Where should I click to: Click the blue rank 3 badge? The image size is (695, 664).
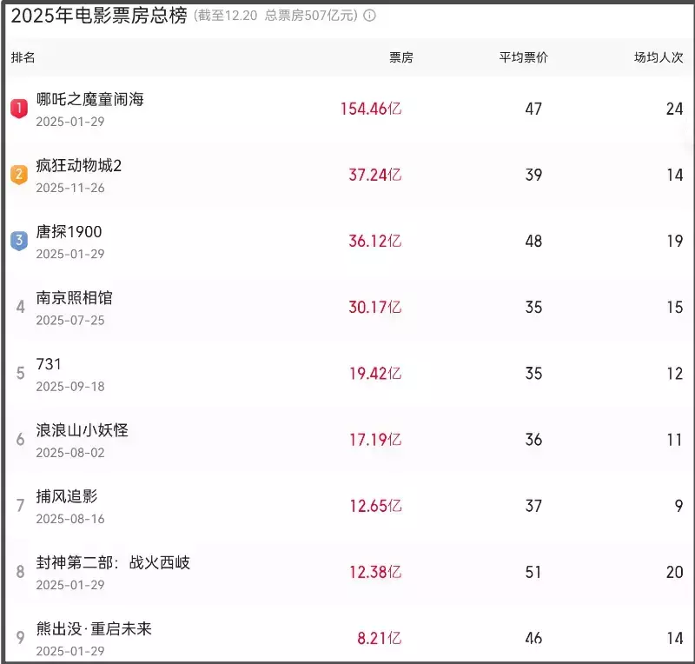tap(18, 241)
